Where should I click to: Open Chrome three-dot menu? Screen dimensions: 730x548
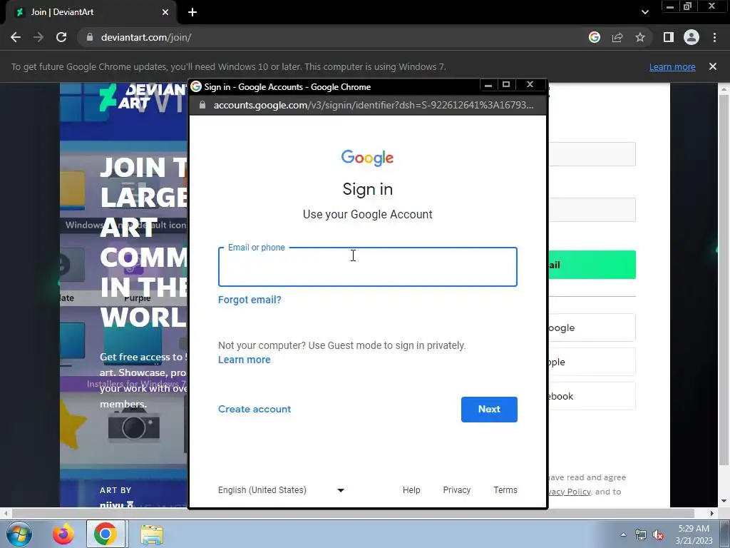pyautogui.click(x=714, y=37)
